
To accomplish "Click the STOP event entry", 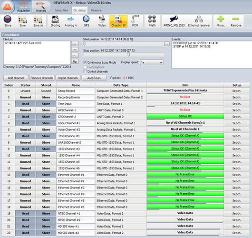I will pyautogui.click(x=192, y=46).
